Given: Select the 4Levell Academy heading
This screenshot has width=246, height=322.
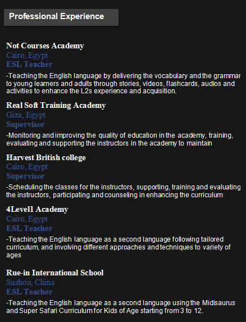Looking at the screenshot, I should point(37,209).
